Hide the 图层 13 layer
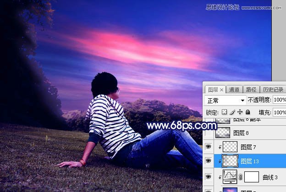Image resolution: width=286 pixels, height=192 pixels. click(209, 161)
